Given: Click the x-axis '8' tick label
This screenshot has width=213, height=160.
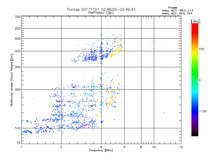Looking at the screenshot, I should 141,147.
